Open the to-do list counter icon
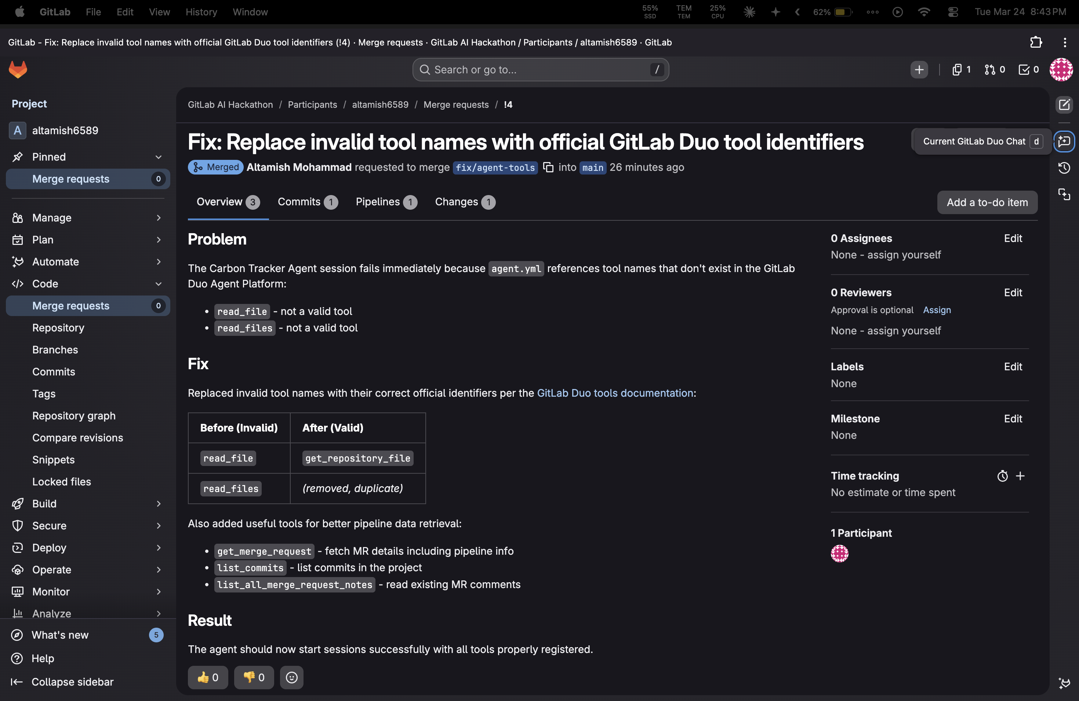1079x701 pixels. pos(1028,69)
